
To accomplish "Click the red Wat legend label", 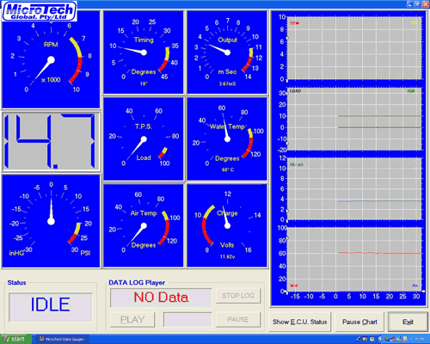I will tap(294, 286).
